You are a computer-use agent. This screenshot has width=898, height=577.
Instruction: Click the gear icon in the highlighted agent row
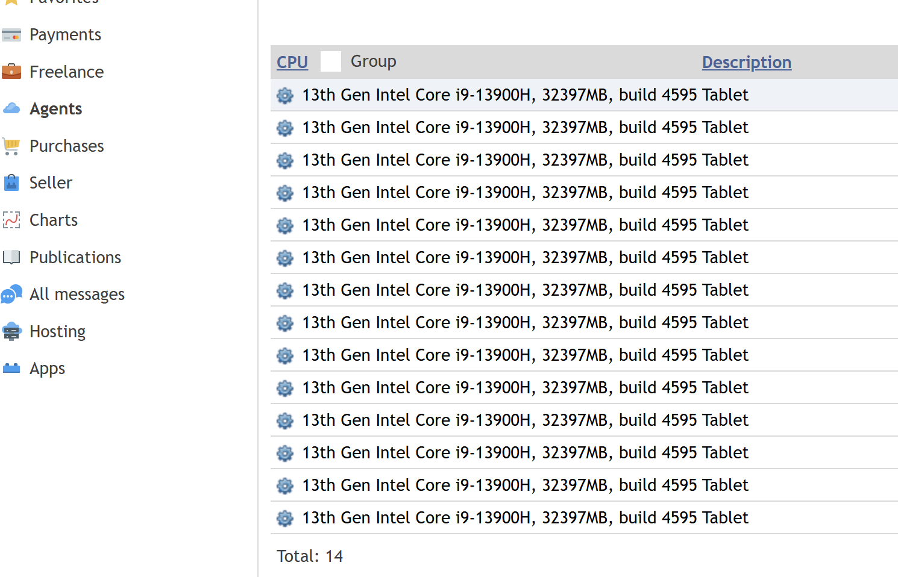285,95
